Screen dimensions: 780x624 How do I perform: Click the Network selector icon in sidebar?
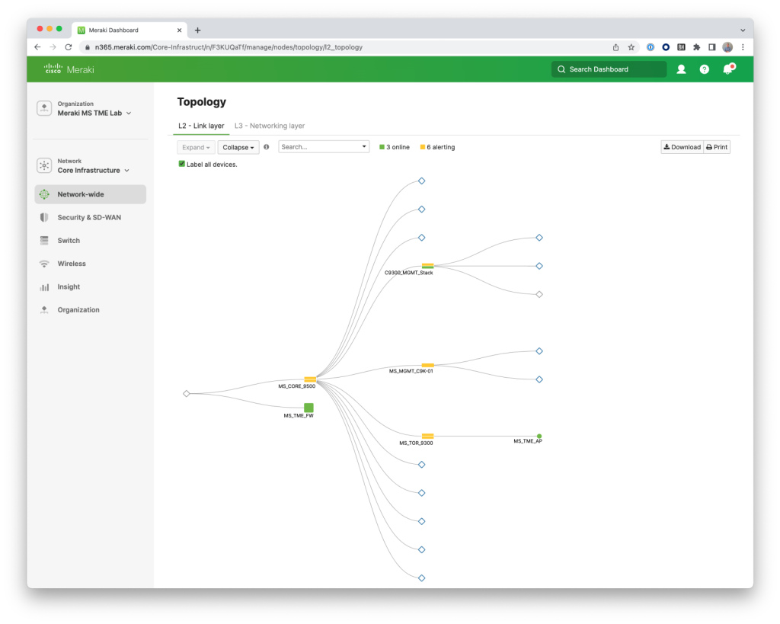click(44, 165)
